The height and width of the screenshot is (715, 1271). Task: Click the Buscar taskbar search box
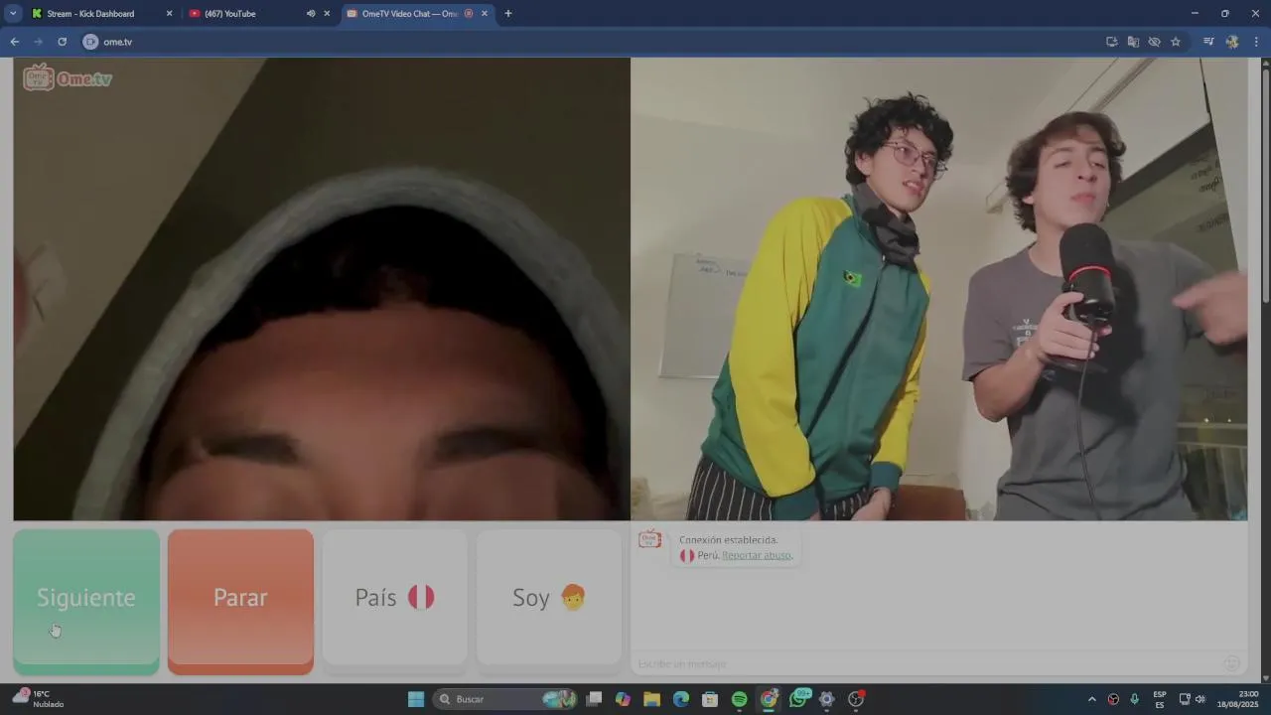(506, 699)
